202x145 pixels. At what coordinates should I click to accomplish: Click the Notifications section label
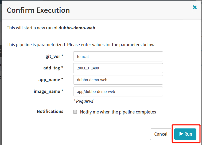click(x=50, y=111)
